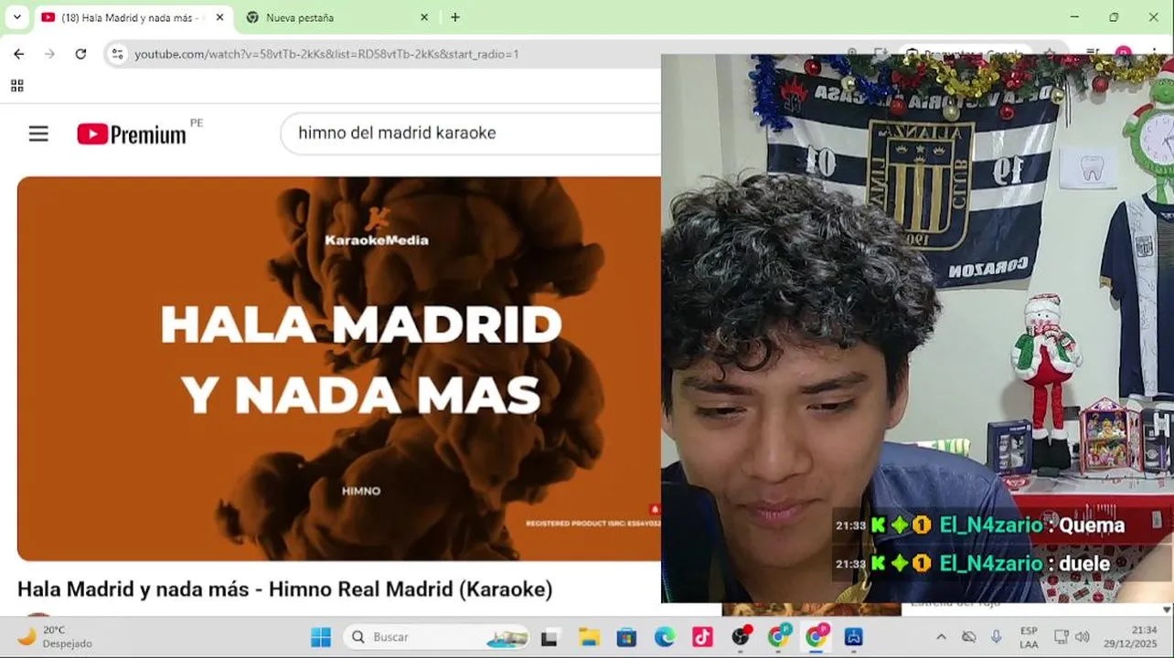Open the Windows Start menu
Viewport: 1174px width, 658px height.
pyautogui.click(x=321, y=637)
